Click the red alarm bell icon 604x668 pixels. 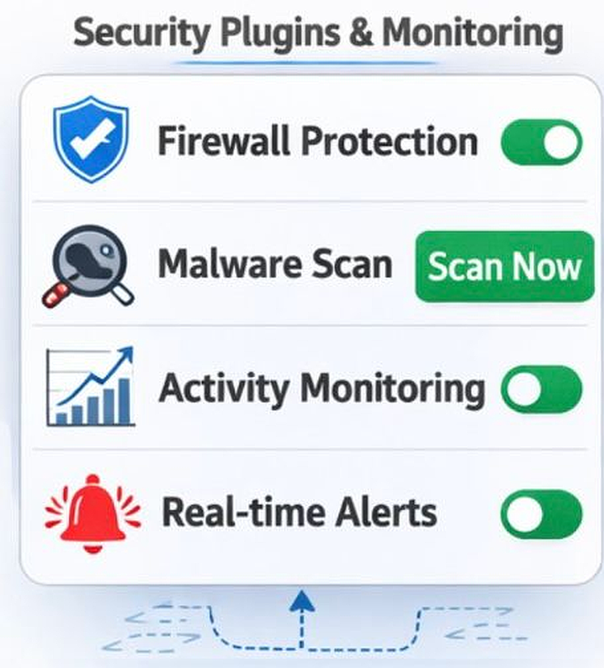click(93, 513)
